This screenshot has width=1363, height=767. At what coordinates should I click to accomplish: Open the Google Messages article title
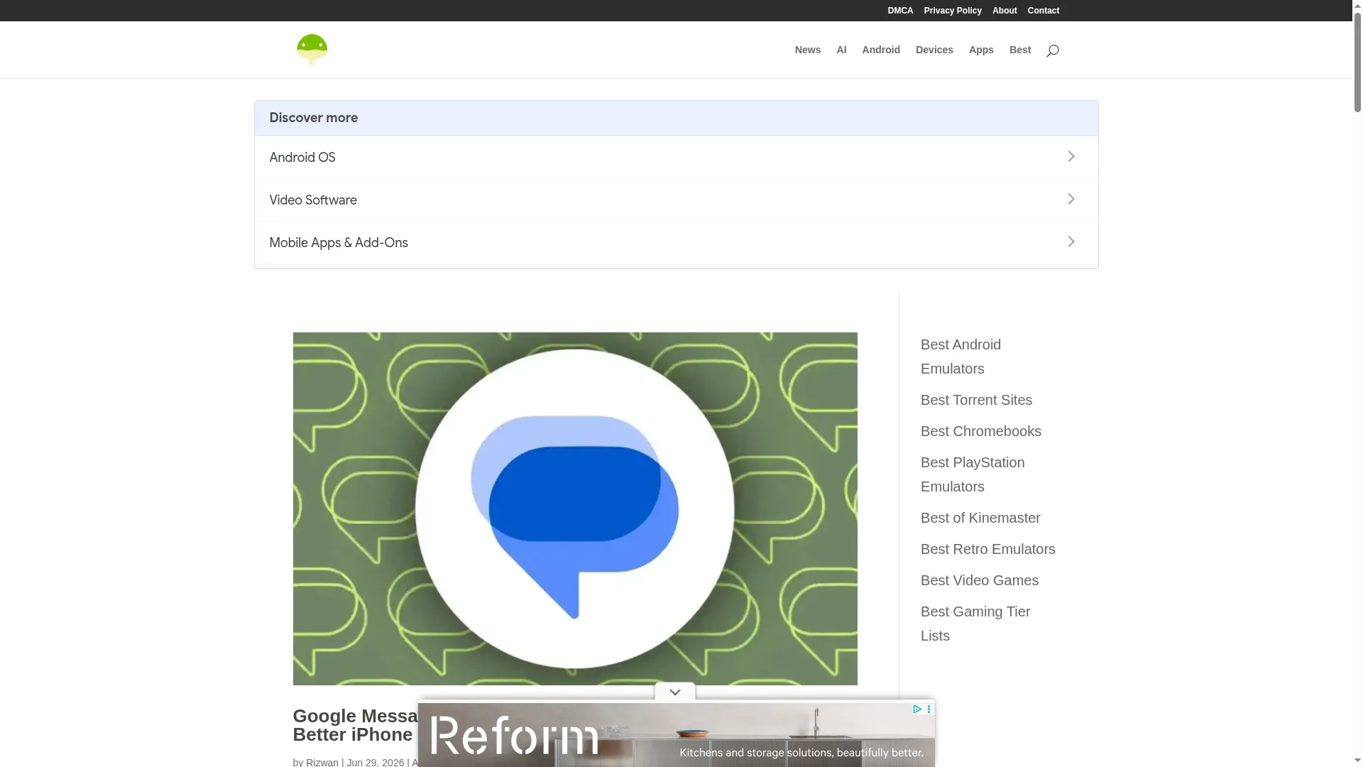pyautogui.click(x=356, y=725)
